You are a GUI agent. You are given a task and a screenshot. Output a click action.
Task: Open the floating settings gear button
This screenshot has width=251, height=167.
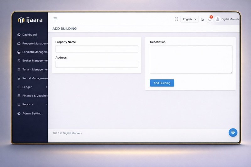(x=233, y=132)
